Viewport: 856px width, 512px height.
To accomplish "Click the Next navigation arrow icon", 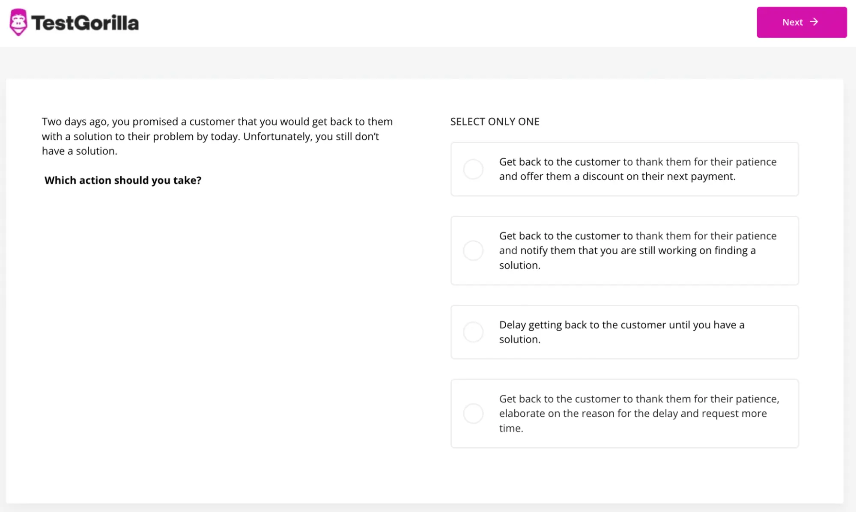I will (816, 22).
